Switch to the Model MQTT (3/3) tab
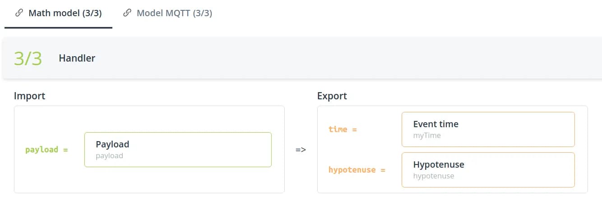The width and height of the screenshot is (602, 200). pyautogui.click(x=174, y=13)
